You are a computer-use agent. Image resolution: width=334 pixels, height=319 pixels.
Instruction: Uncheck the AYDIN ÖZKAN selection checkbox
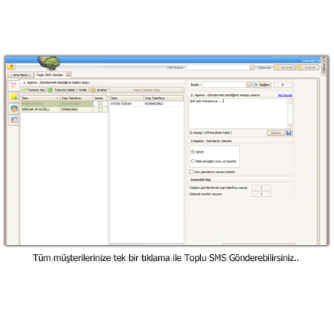point(100,104)
